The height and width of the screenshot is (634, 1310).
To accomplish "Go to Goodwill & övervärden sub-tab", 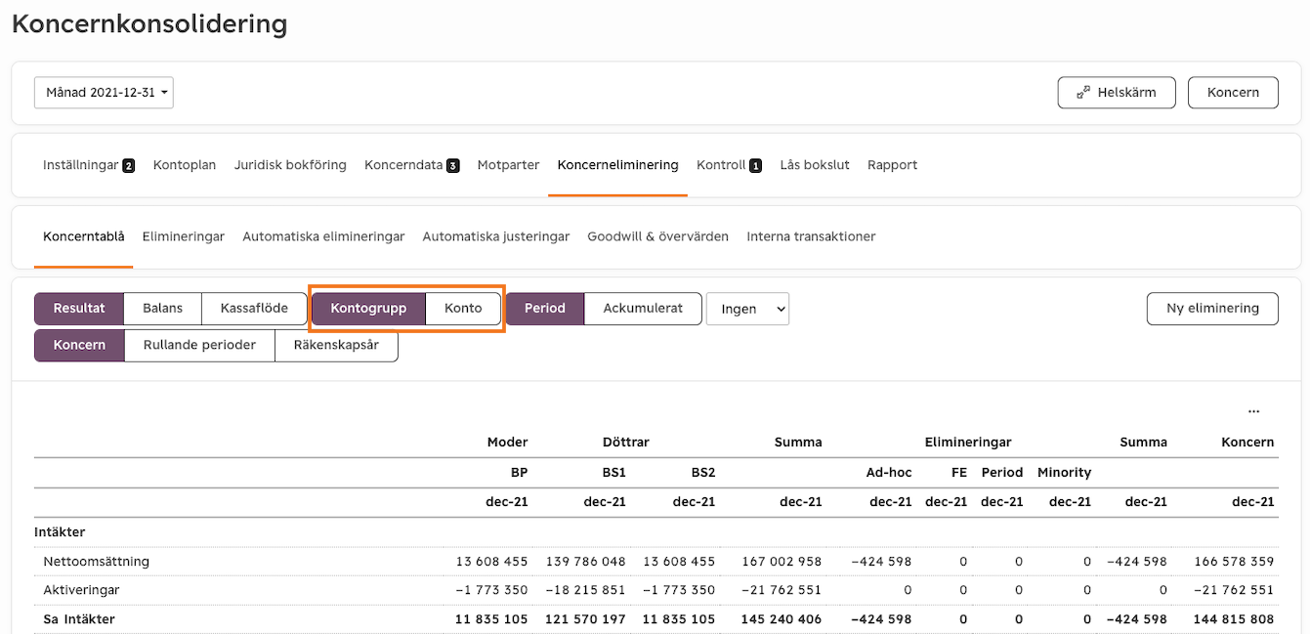I will click(x=658, y=236).
